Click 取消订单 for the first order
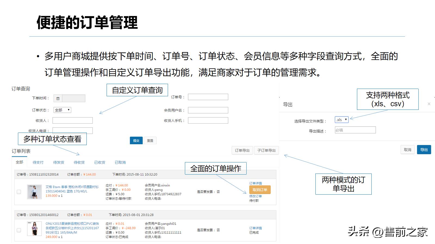Screen dimensions: 435x244 coord(260,190)
